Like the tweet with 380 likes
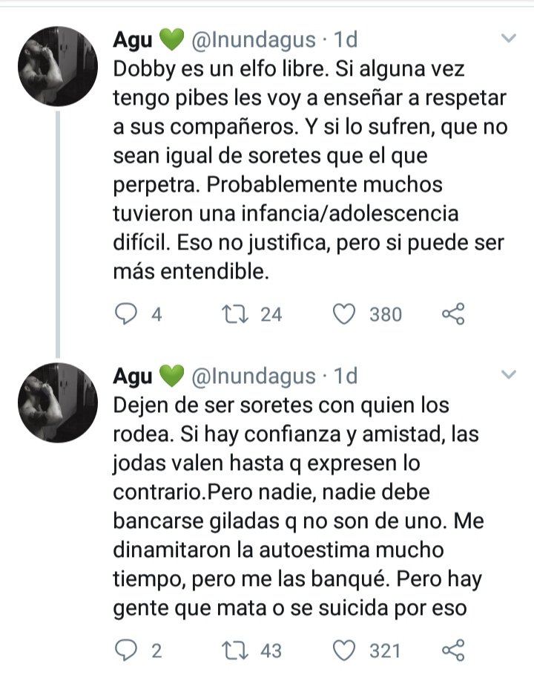 [344, 314]
